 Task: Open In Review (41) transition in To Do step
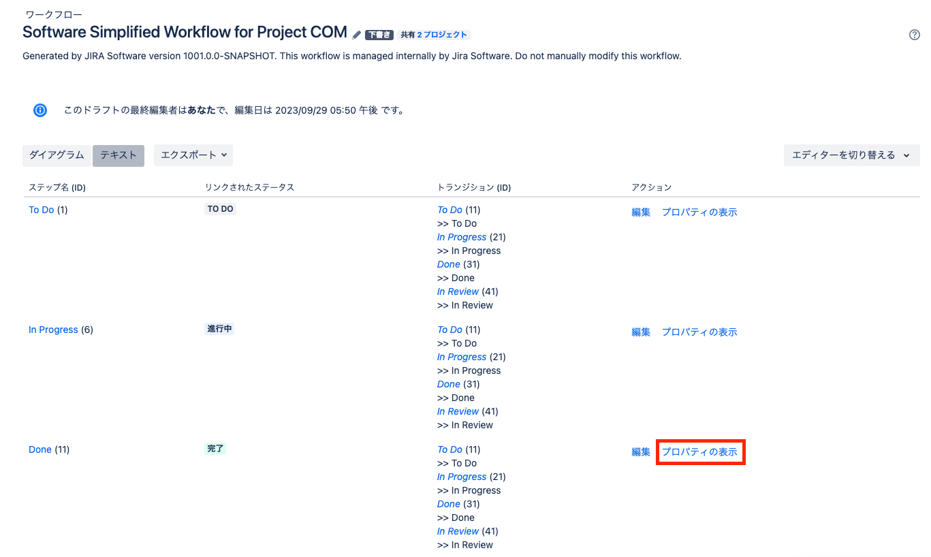pos(458,291)
